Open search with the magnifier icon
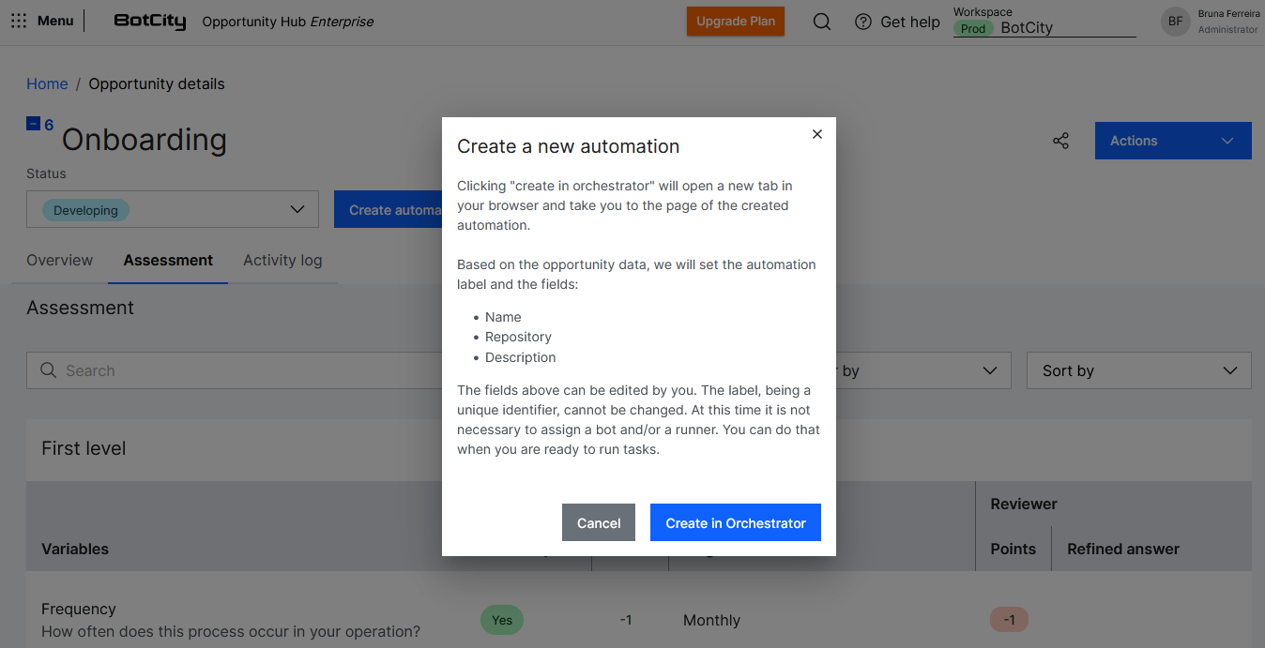 [821, 22]
